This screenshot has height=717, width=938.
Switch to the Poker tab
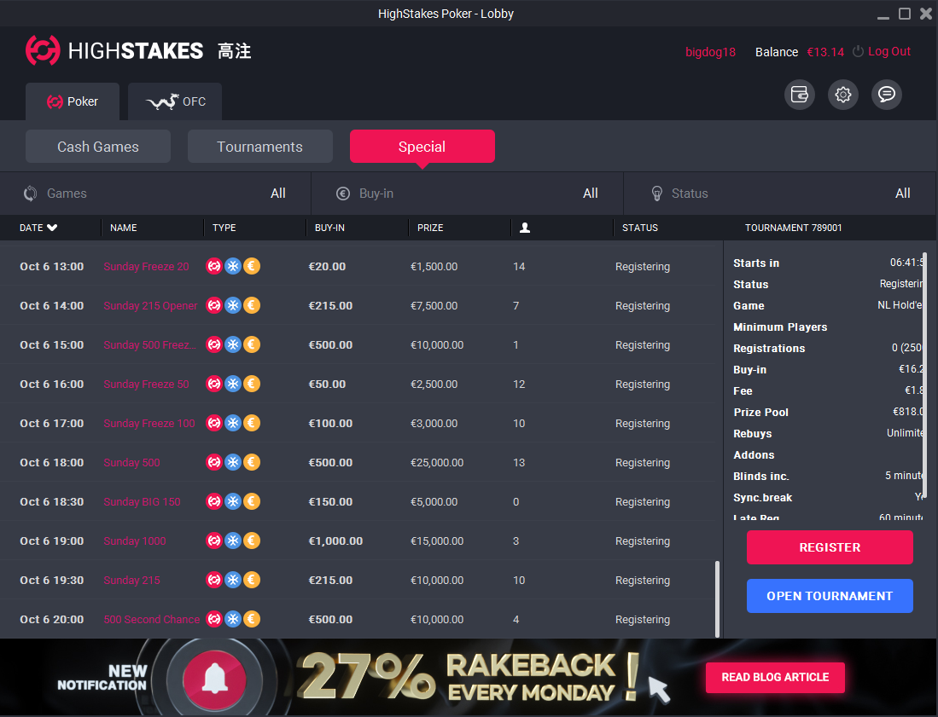(x=73, y=101)
